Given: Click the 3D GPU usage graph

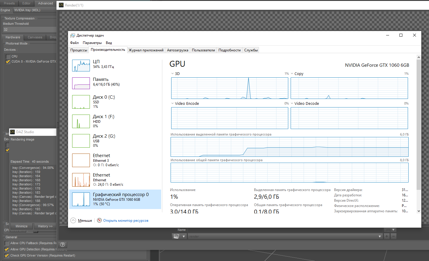Looking at the screenshot, I should pyautogui.click(x=230, y=88).
